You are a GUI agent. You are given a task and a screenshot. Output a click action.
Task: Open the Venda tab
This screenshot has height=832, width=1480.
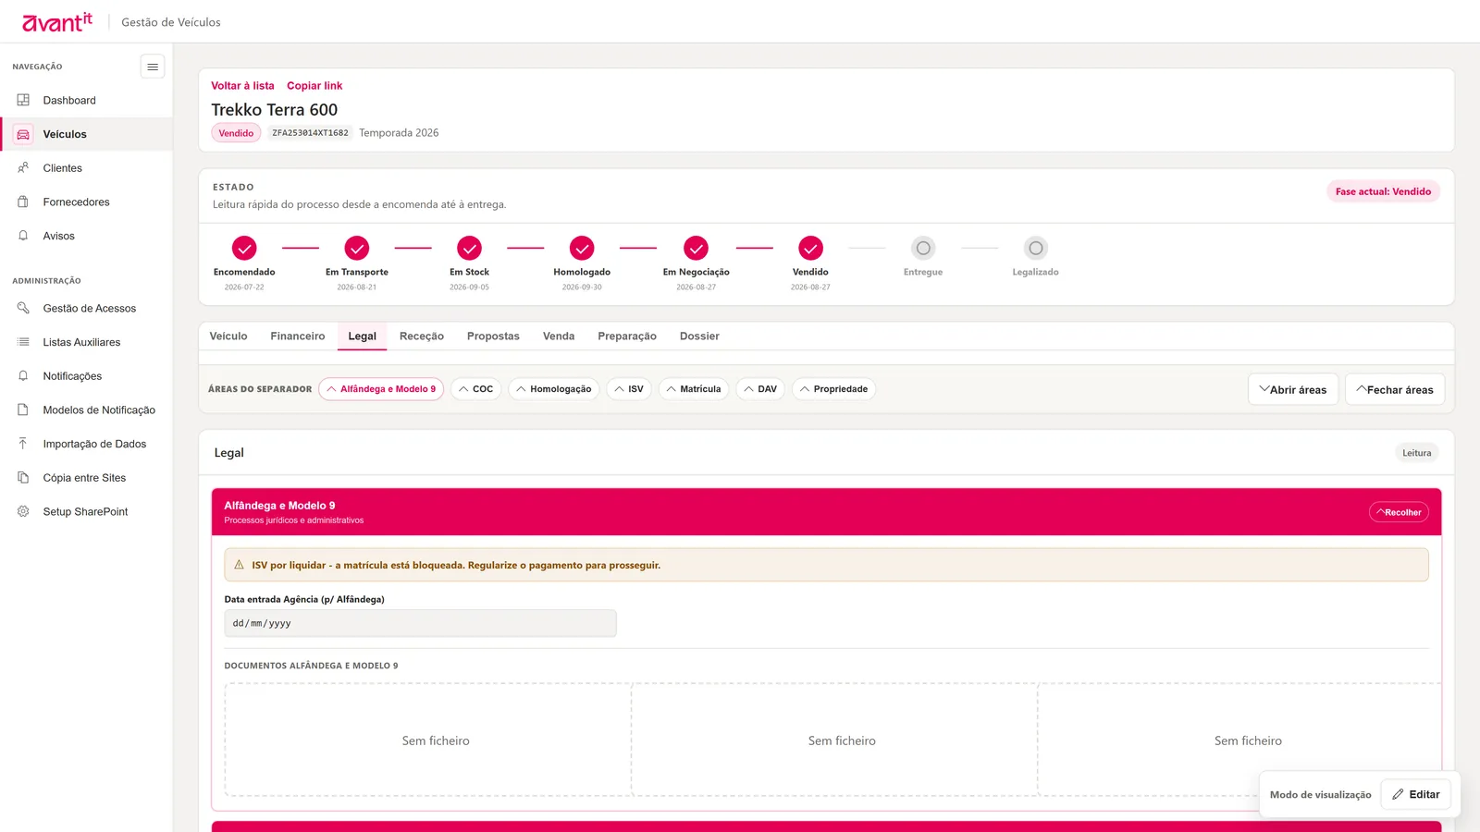559,336
